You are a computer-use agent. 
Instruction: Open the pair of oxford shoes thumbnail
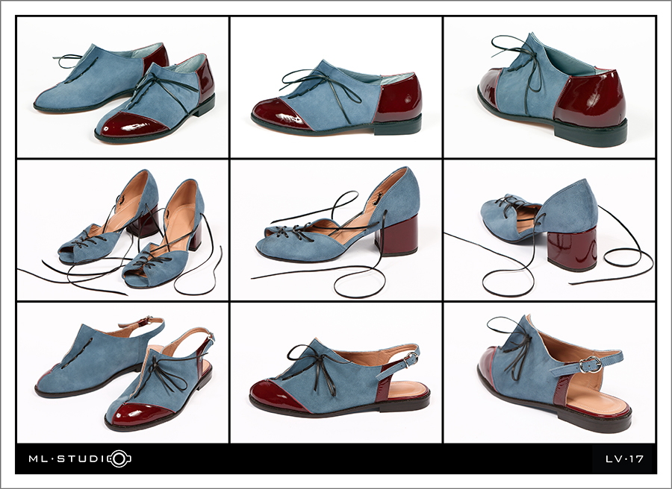click(122, 87)
